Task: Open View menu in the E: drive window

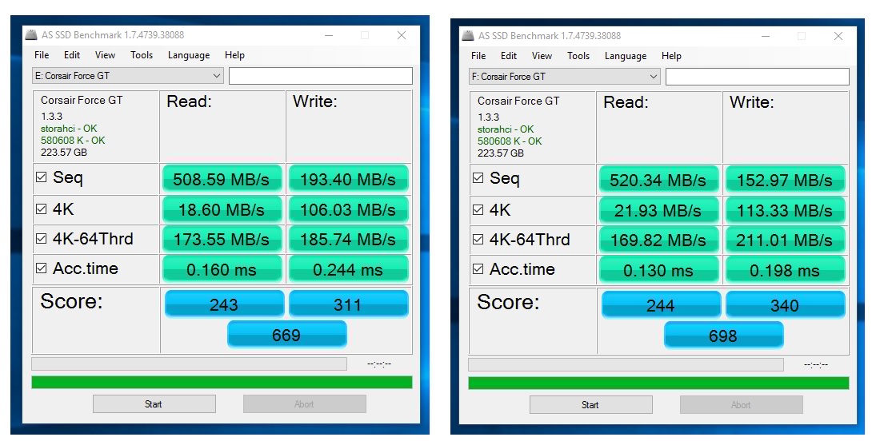Action: pyautogui.click(x=105, y=54)
